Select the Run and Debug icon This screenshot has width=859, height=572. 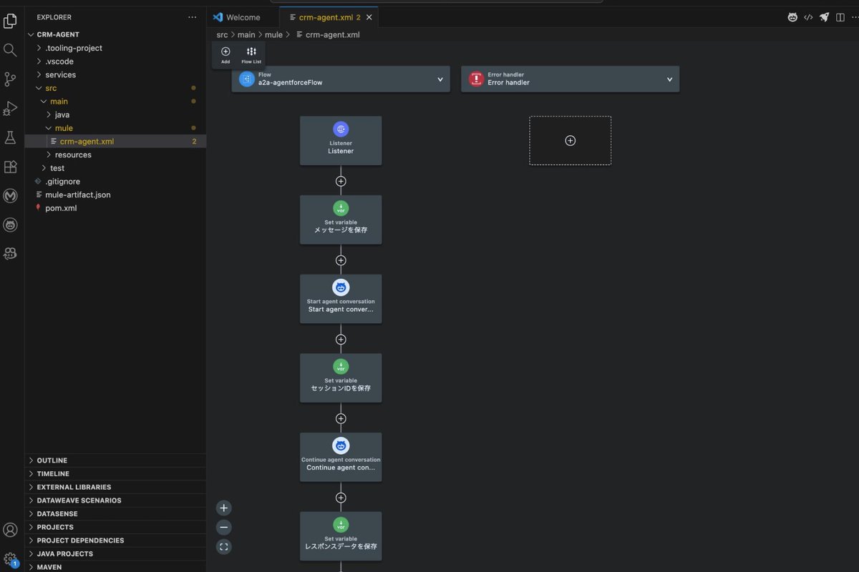click(x=10, y=109)
